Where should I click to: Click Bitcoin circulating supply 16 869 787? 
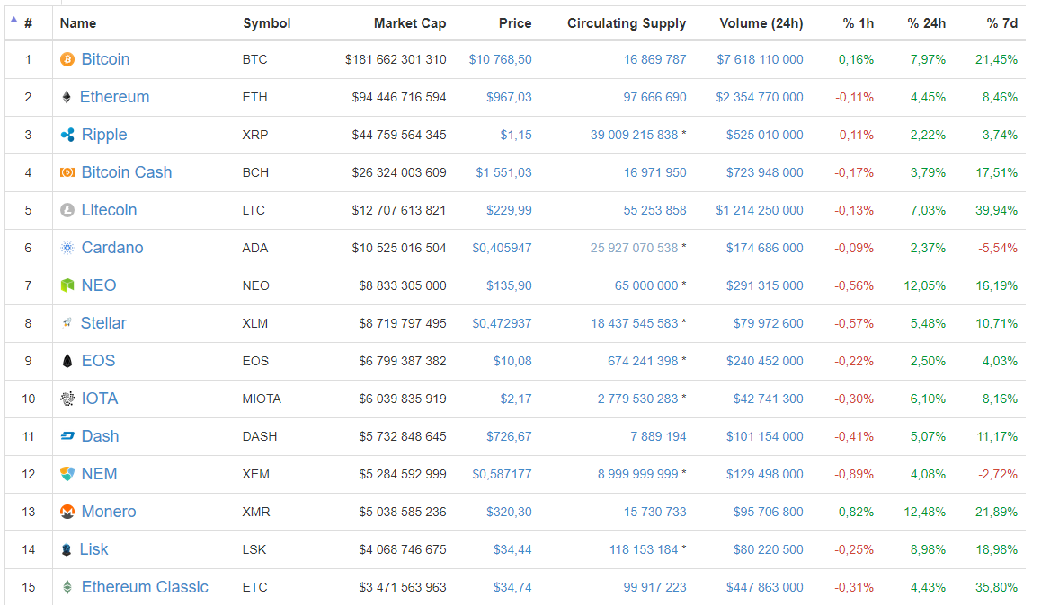(654, 59)
